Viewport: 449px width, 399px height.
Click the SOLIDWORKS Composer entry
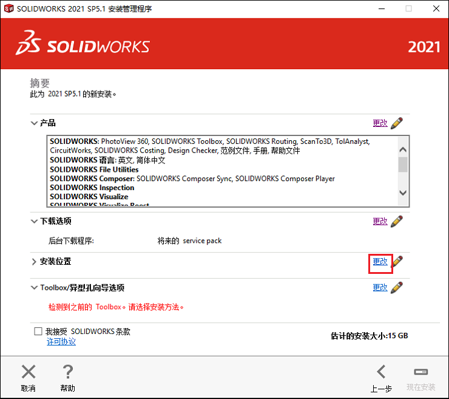tap(192, 179)
